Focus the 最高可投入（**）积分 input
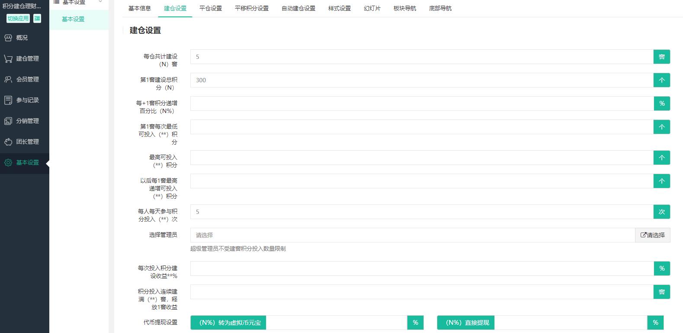The width and height of the screenshot is (683, 333). pos(422,158)
